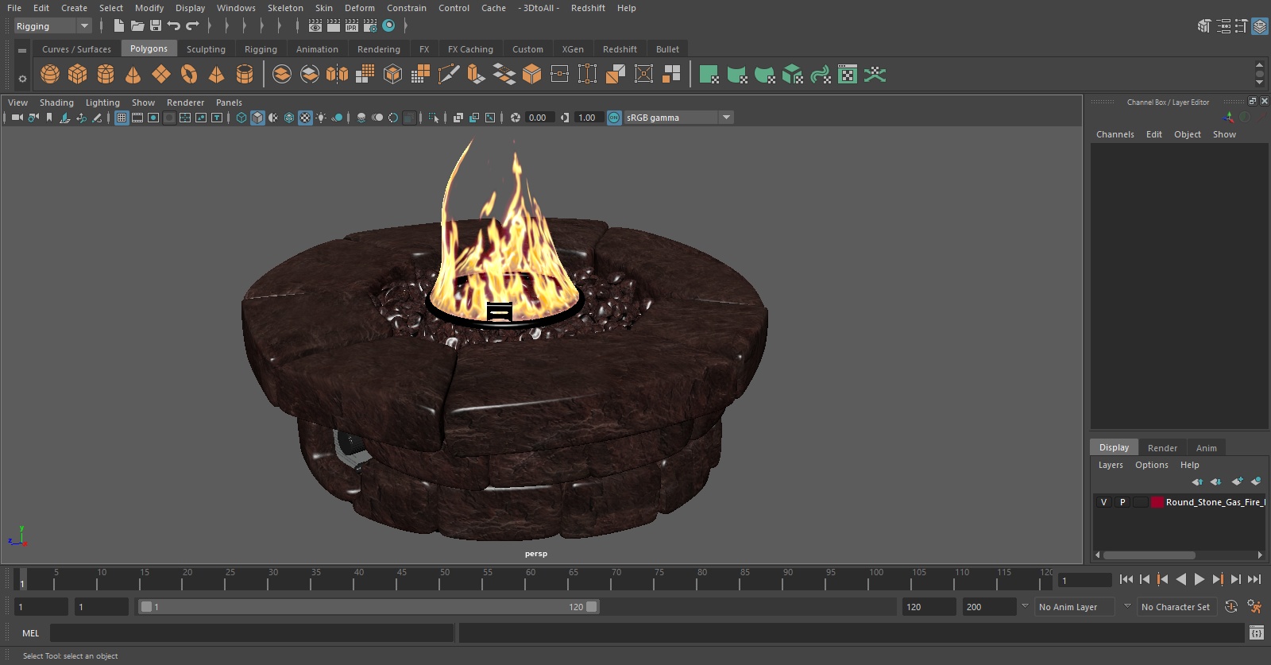Open the IPR render icon
The image size is (1271, 665).
click(352, 26)
